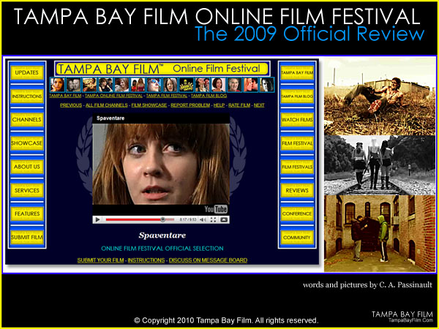The width and height of the screenshot is (439, 329).
Task: Click the 8:17 / 9:53 time display
Action: [188, 219]
